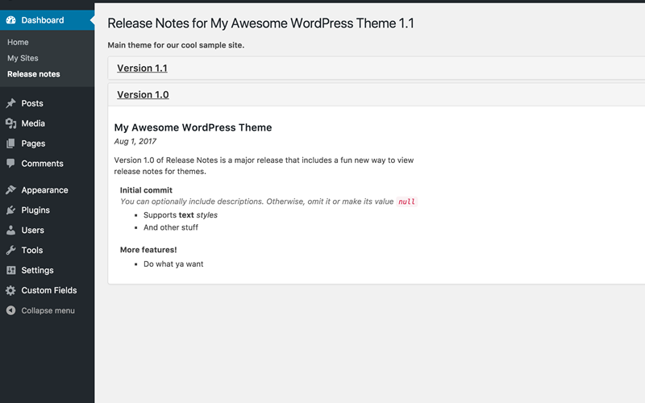
Task: Open the Settings menu
Action: [x=48, y=270]
